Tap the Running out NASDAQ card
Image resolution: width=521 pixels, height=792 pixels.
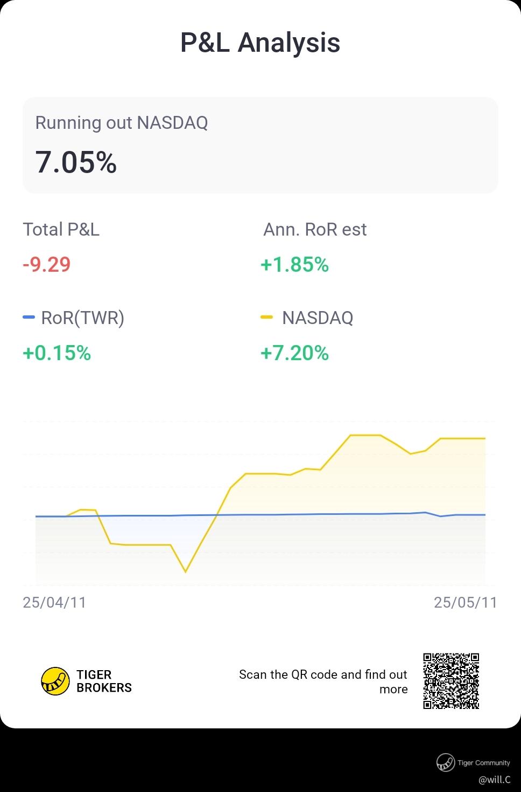coord(260,145)
